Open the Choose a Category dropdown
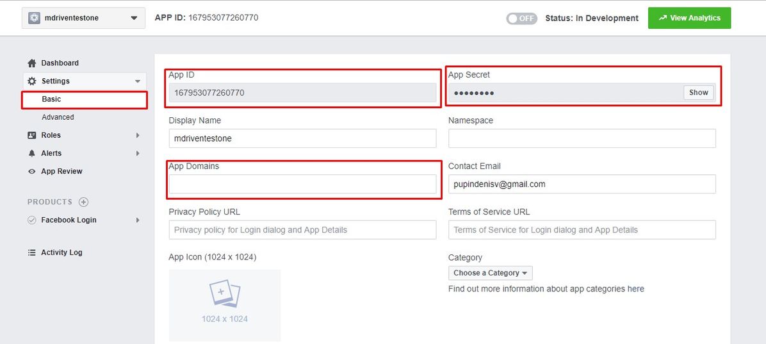766x344 pixels. (x=490, y=273)
